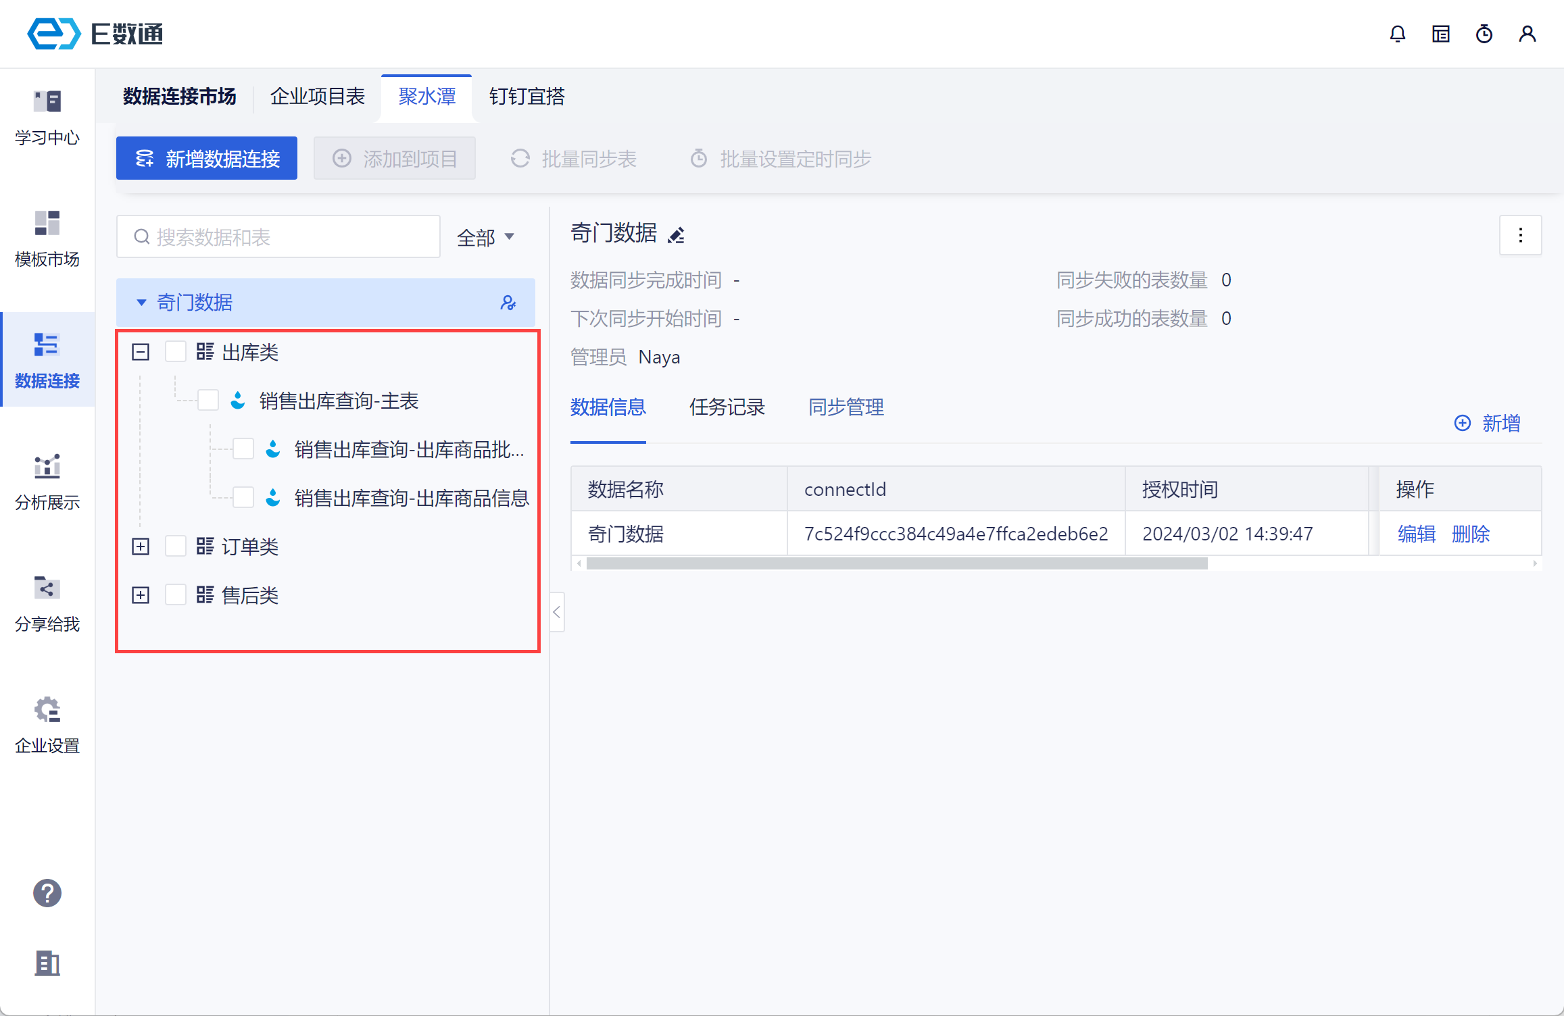
Task: Expand the 订单类 tree node
Action: click(x=141, y=546)
